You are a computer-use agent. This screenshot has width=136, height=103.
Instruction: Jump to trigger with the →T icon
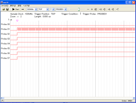(117, 9)
